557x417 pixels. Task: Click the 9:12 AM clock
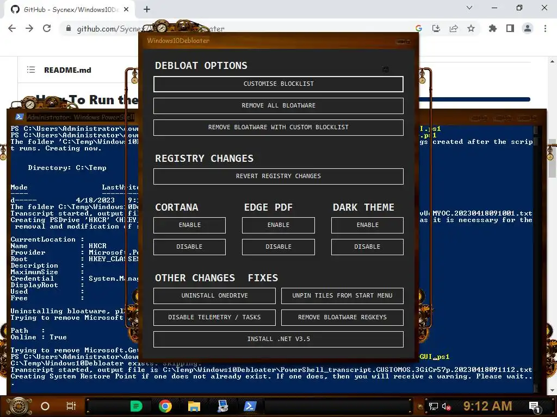pyautogui.click(x=488, y=406)
